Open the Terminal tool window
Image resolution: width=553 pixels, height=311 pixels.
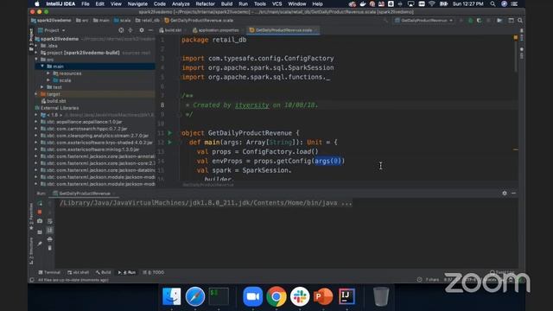(49, 272)
